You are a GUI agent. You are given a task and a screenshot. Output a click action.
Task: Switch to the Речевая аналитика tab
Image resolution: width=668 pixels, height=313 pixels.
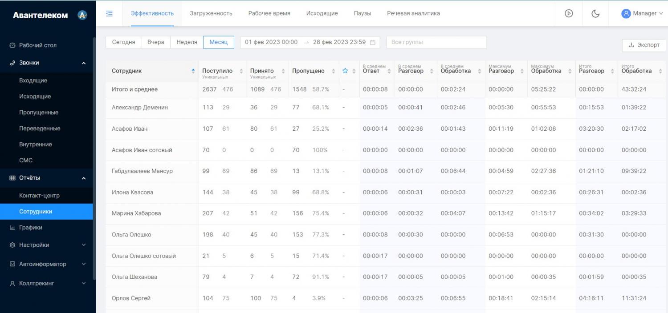413,13
